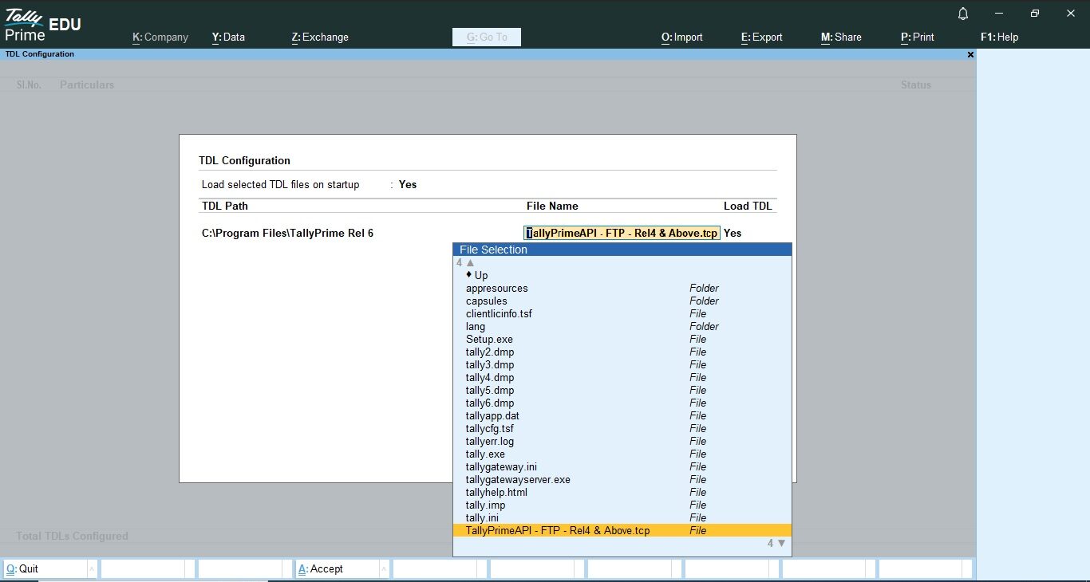The image size is (1090, 582).
Task: Open F1: Help menu
Action: click(999, 37)
